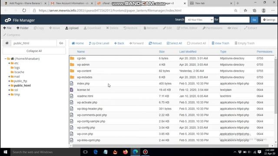Click the Forward navigation button
The image size is (278, 156).
(136, 43)
